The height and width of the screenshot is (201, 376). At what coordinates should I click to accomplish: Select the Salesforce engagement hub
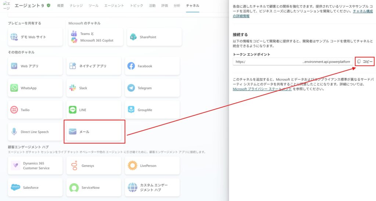point(35,187)
